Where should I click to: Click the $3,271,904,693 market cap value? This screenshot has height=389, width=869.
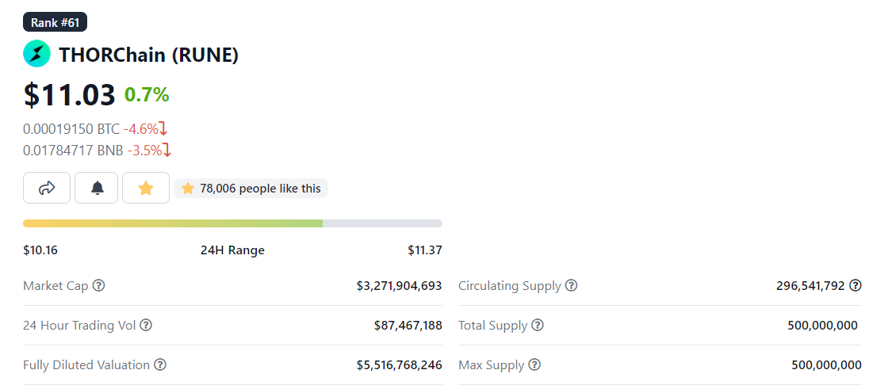click(399, 286)
